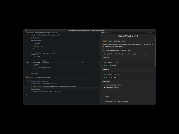The image size is (179, 134).
Task: Click the plus icon in the problem panel toolbar
Action: tap(148, 33)
